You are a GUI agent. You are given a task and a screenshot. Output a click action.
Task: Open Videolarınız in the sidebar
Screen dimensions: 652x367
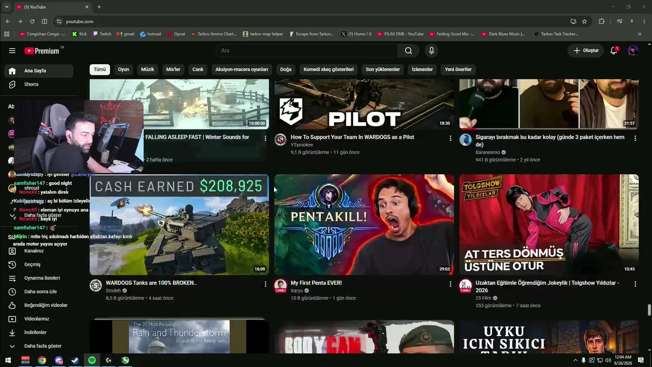[x=39, y=319]
